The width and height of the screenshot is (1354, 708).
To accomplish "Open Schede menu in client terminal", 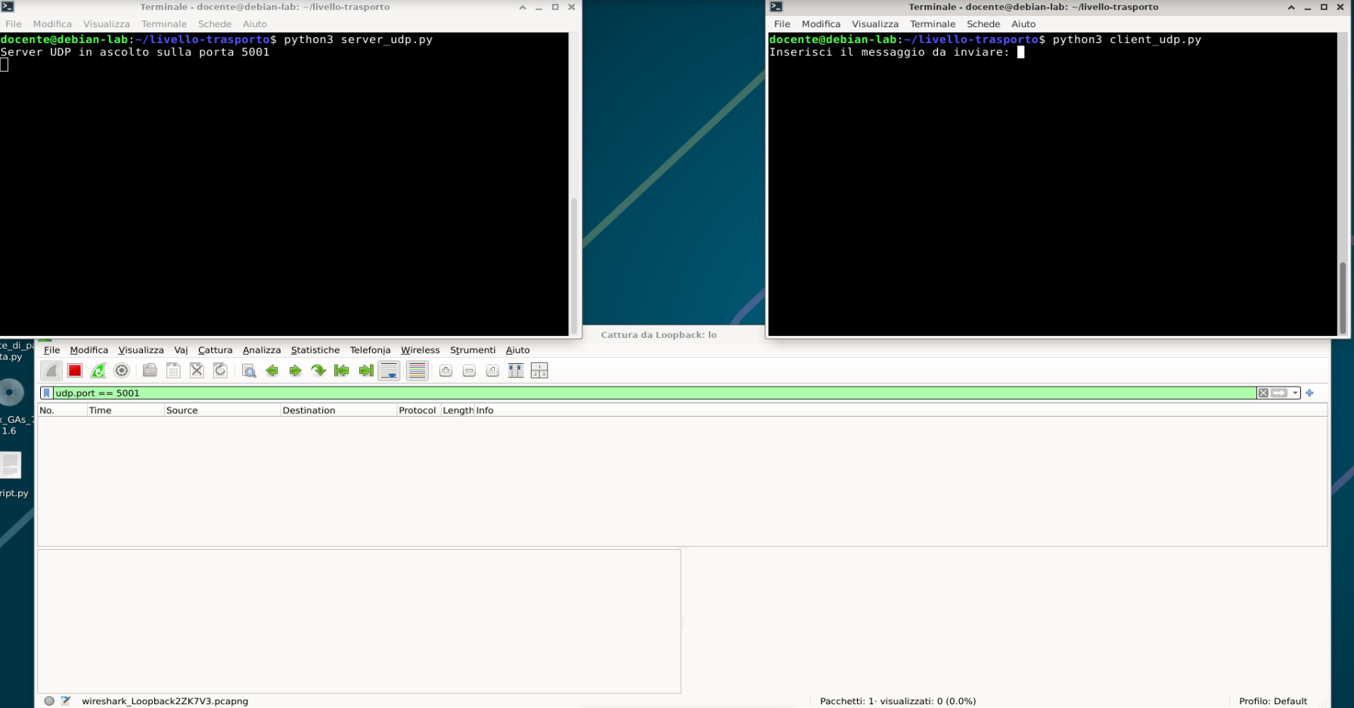I will click(983, 24).
